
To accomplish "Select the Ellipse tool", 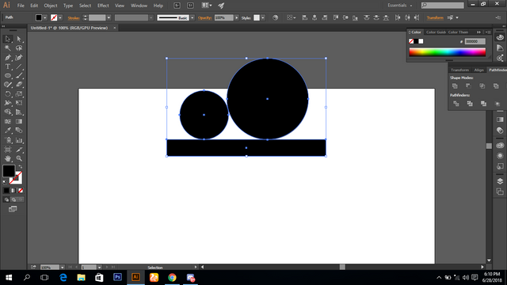I will click(8, 76).
